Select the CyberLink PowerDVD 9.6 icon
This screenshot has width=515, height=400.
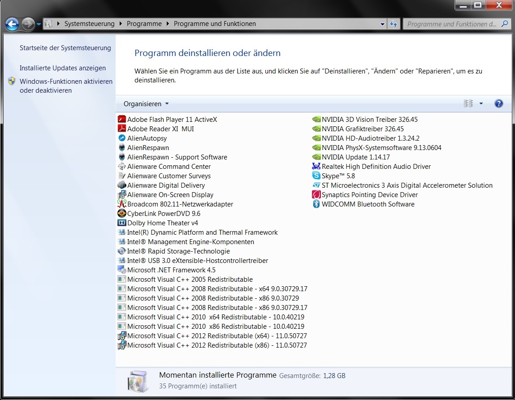tap(122, 213)
